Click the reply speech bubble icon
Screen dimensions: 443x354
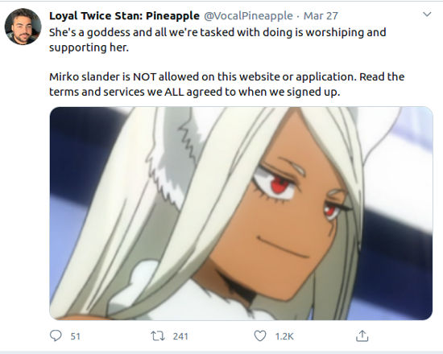point(56,336)
